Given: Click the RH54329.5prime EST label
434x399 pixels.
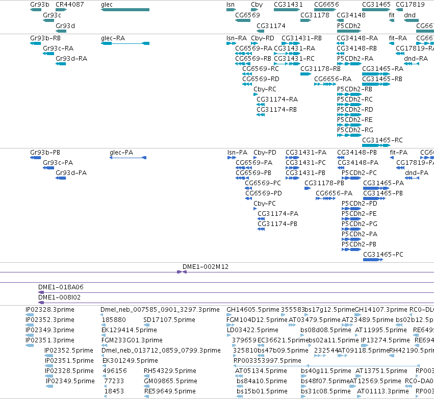Looking at the screenshot, I should point(170,370).
